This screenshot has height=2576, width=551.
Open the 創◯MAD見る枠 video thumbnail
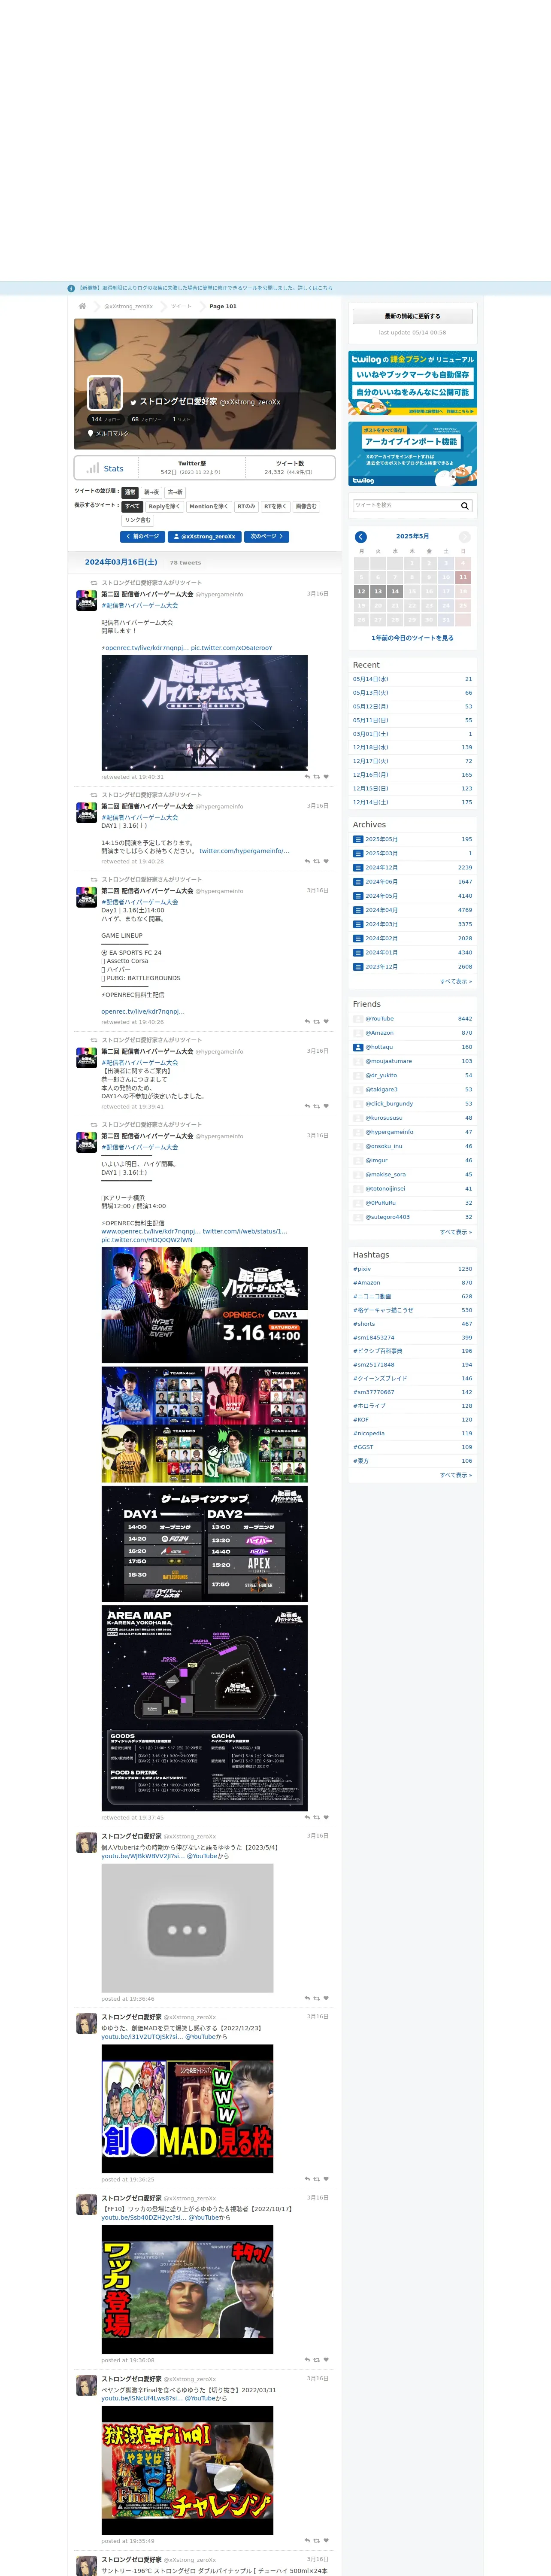187,2109
